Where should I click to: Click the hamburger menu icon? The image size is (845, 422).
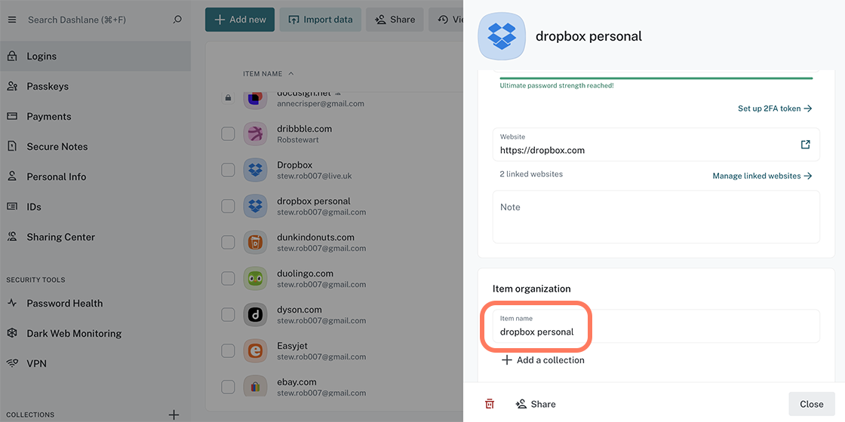pos(11,20)
